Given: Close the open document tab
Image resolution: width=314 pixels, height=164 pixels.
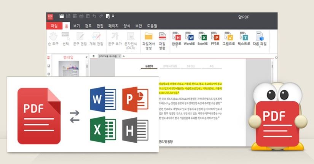Looking at the screenshot, I should pos(120,56).
